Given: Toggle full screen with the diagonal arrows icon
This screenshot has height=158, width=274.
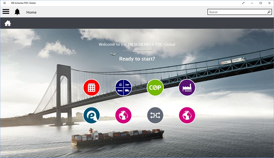Looking at the screenshot, I should pos(243,3).
